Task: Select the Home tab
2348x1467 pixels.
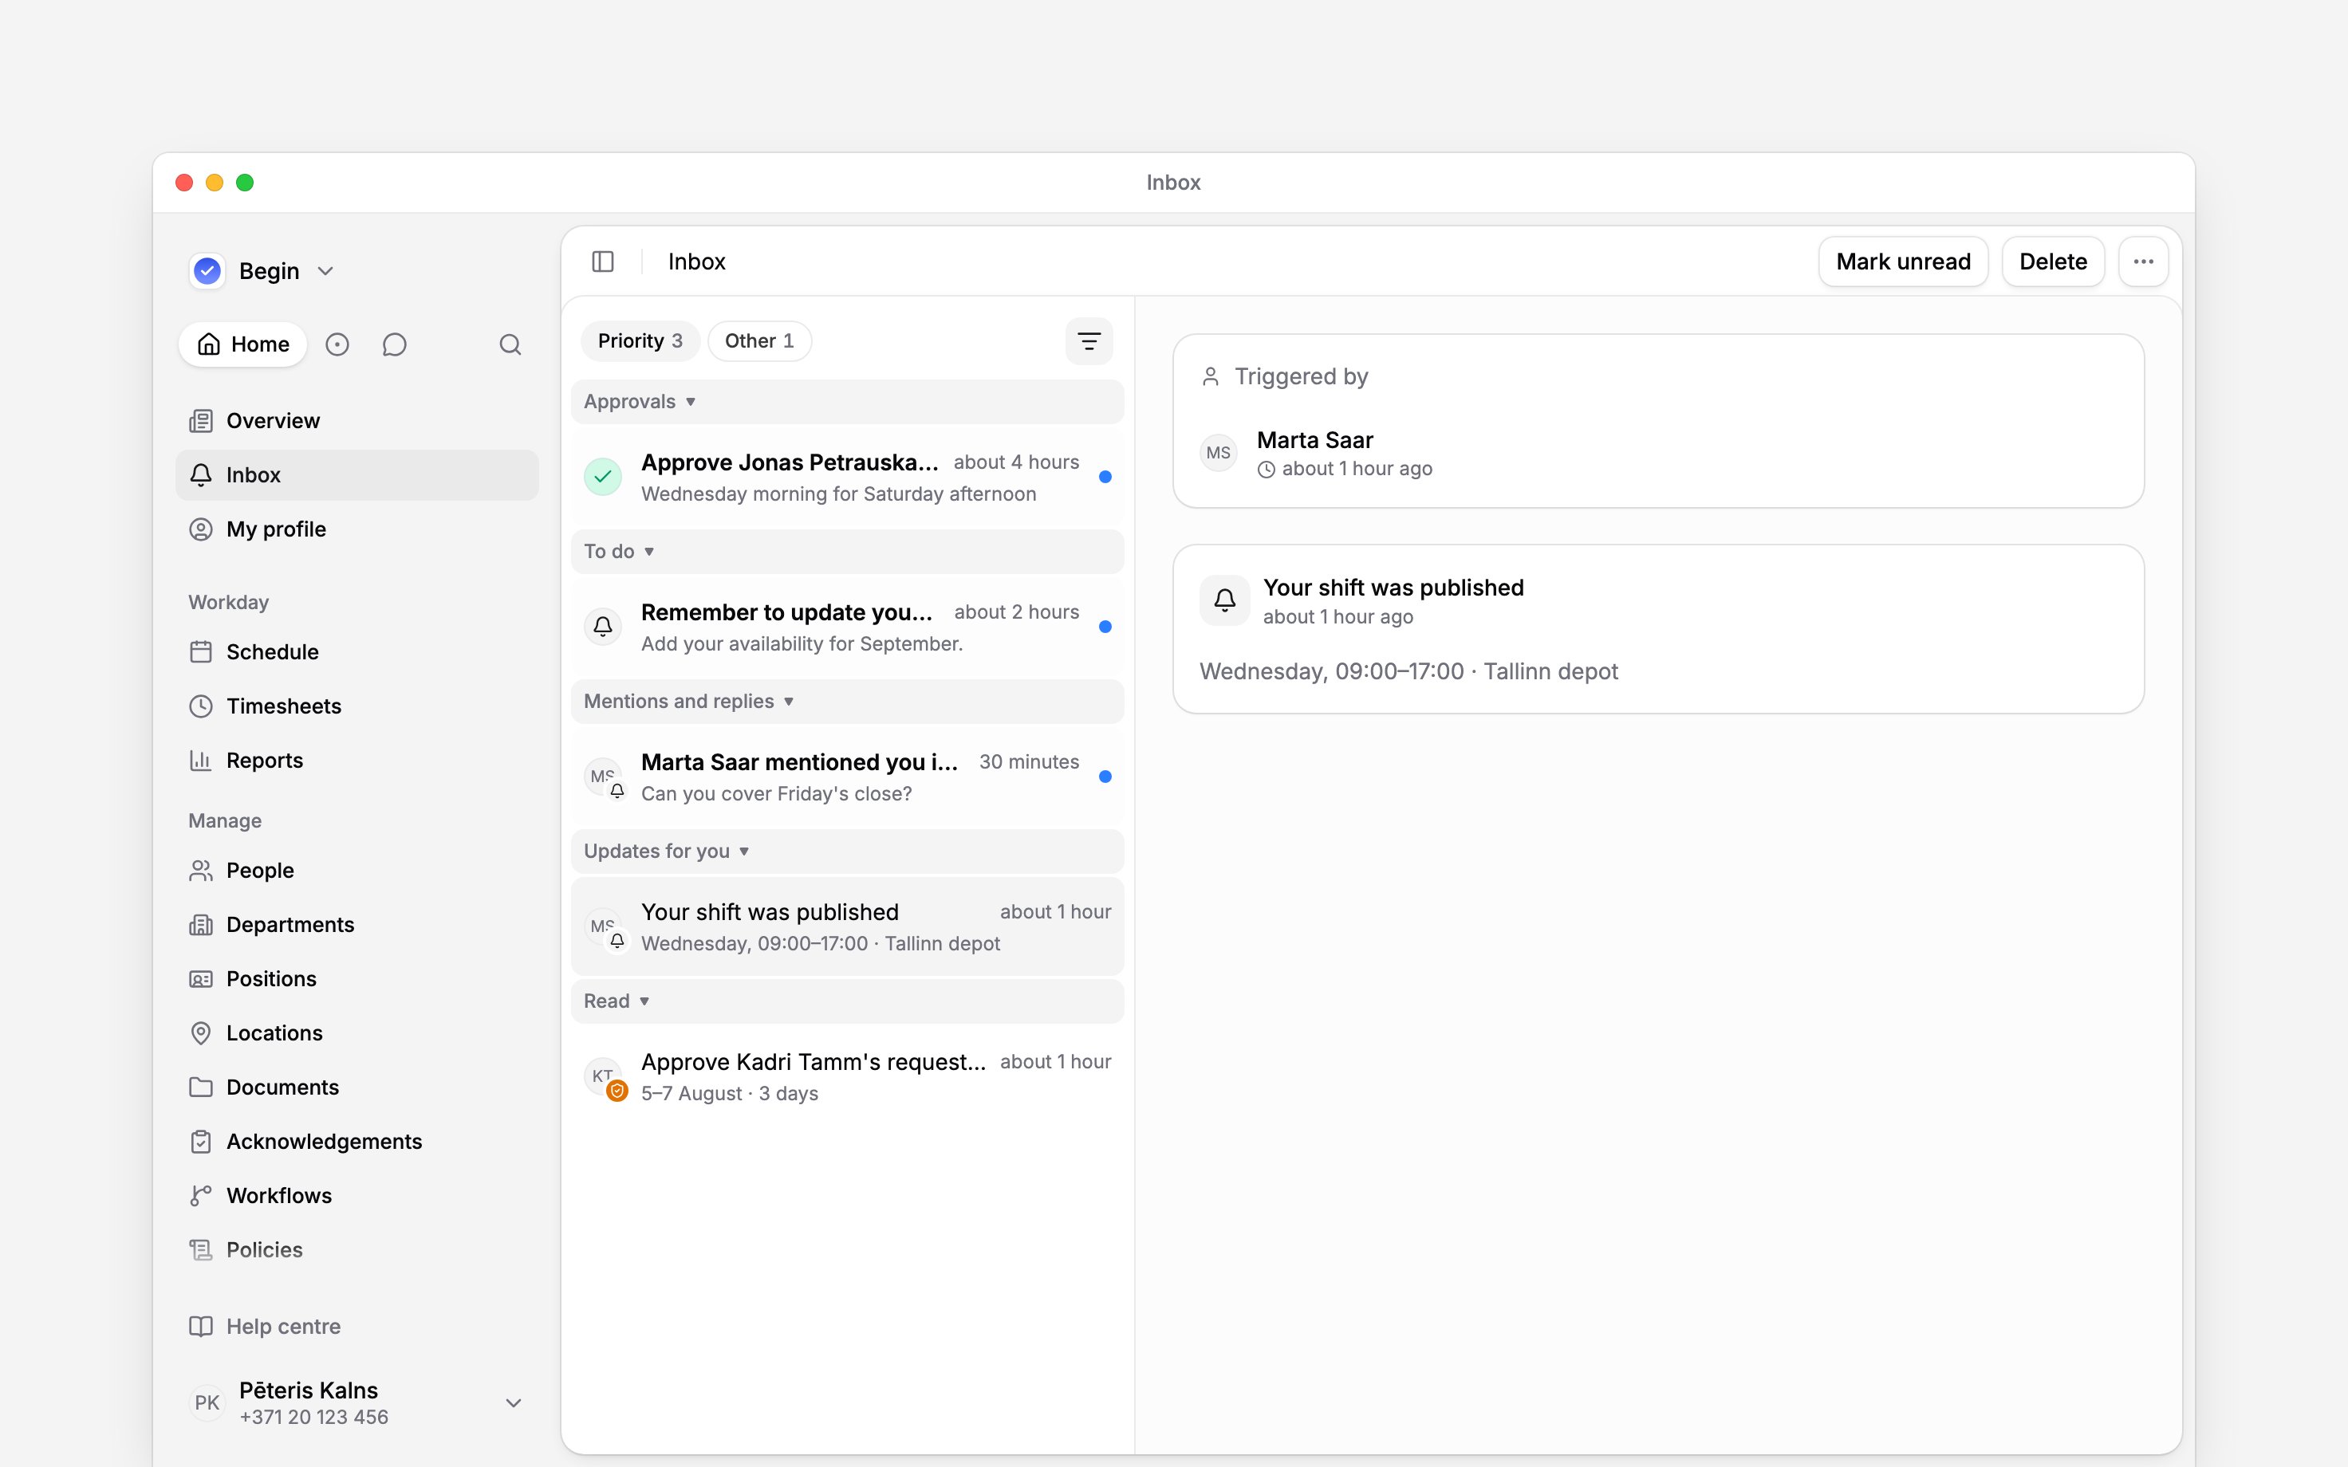Action: tap(242, 344)
